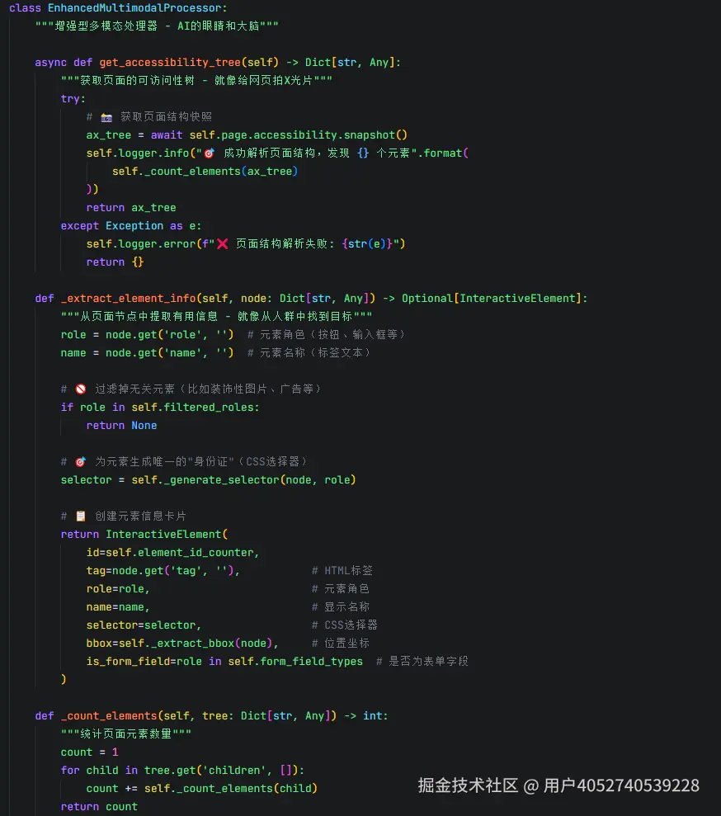
Task: Click the "return {}" statement
Action: click(x=115, y=262)
